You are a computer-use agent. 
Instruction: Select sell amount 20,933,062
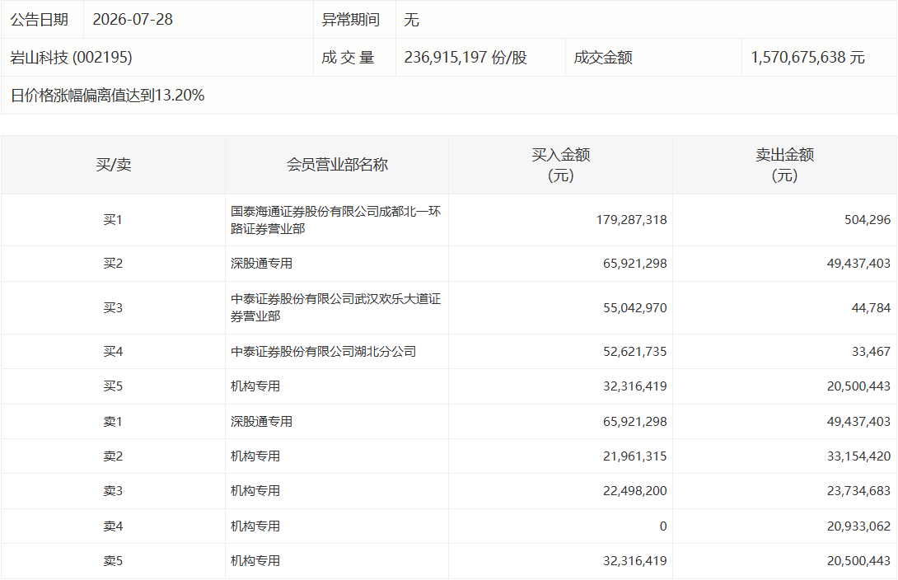[x=858, y=526]
